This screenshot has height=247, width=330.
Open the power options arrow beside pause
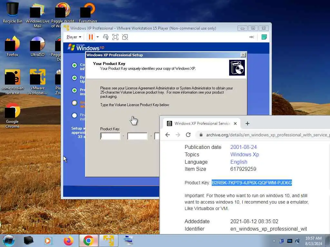pyautogui.click(x=98, y=37)
